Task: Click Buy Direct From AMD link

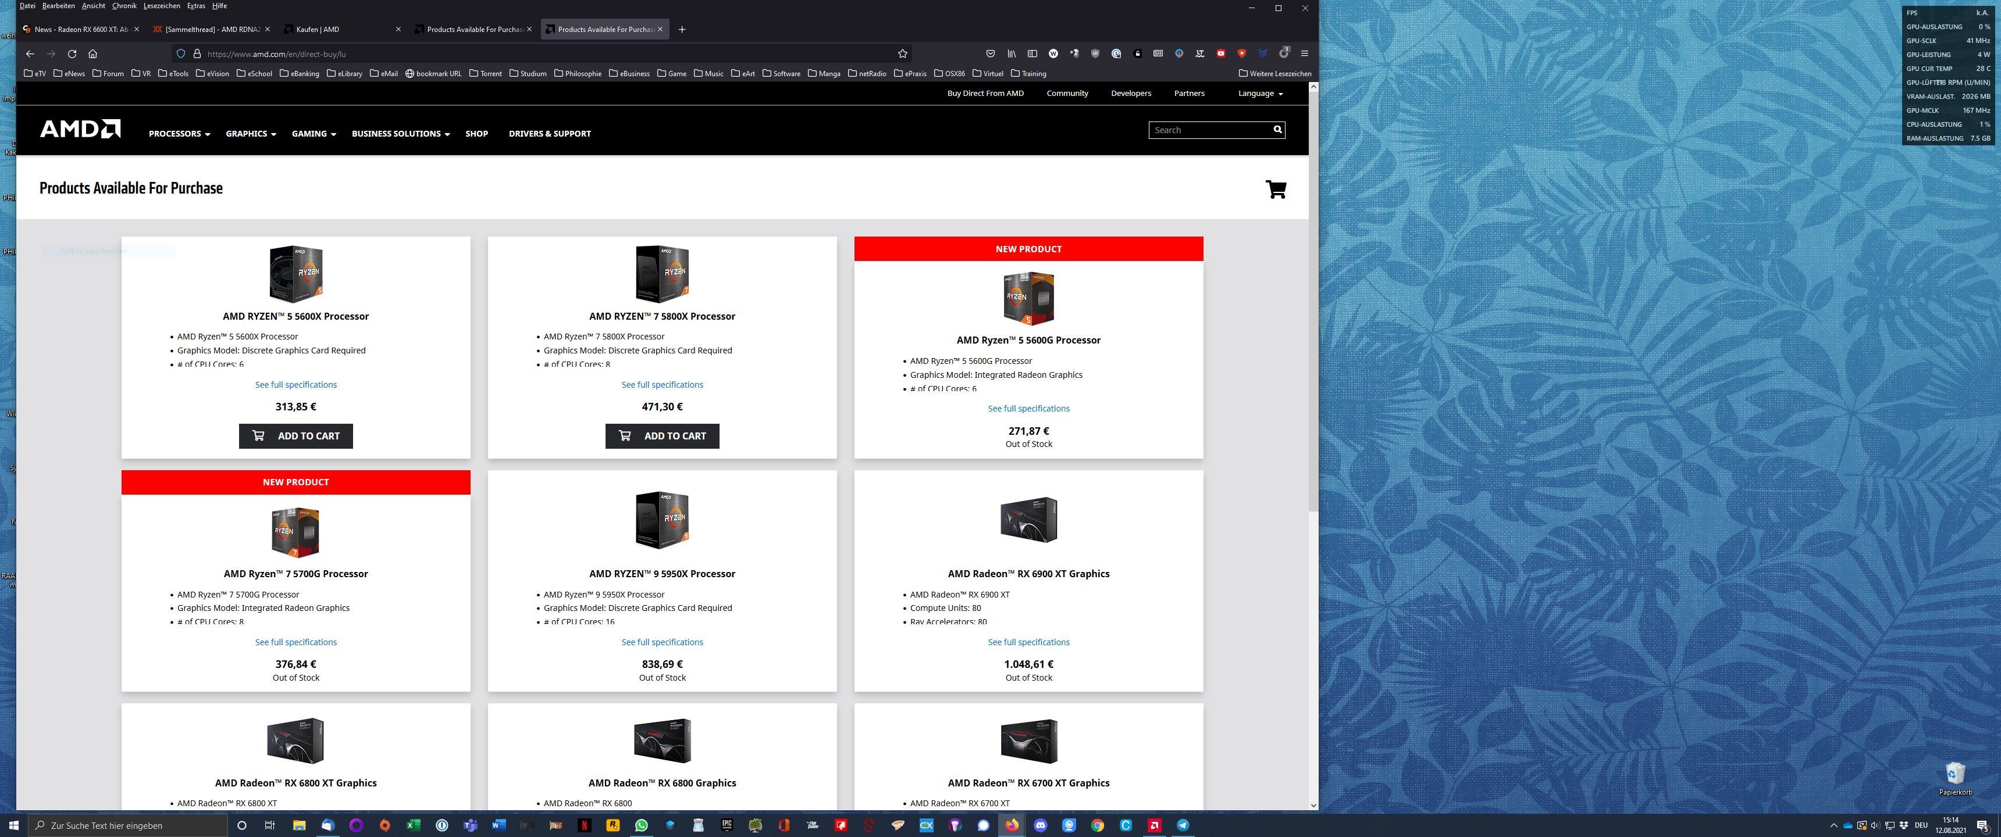Action: 985,93
